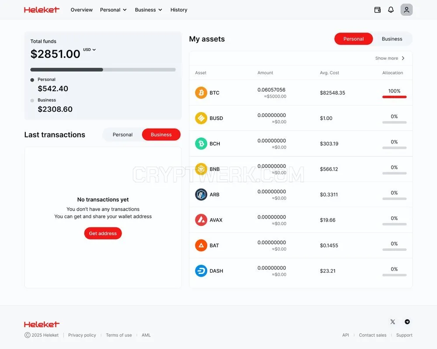Click the BNB avg cost $566.12
Viewport: 437px width, 349px height.
(x=329, y=169)
